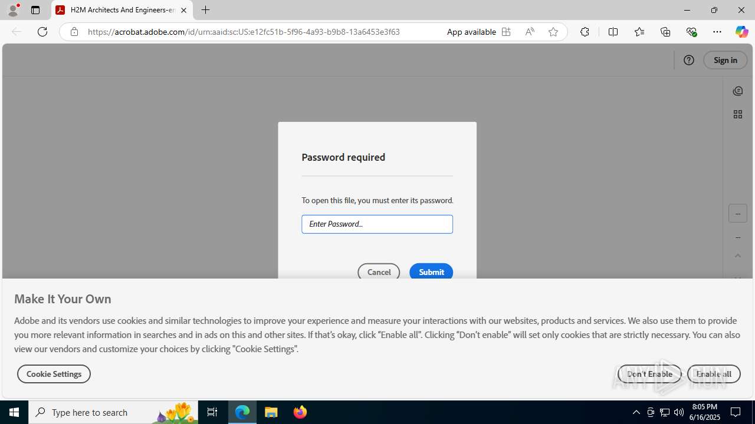Screen dimensions: 755x424
Task: Open the AI Assistant comment panel icon
Action: tap(737, 91)
